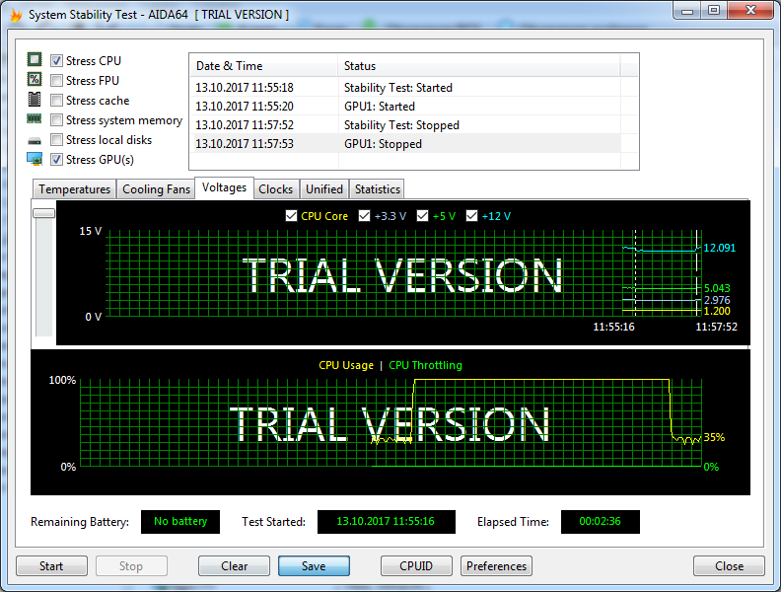Click the 11:55:16 graph time label
Screen dimensions: 781x592
[x=613, y=327]
